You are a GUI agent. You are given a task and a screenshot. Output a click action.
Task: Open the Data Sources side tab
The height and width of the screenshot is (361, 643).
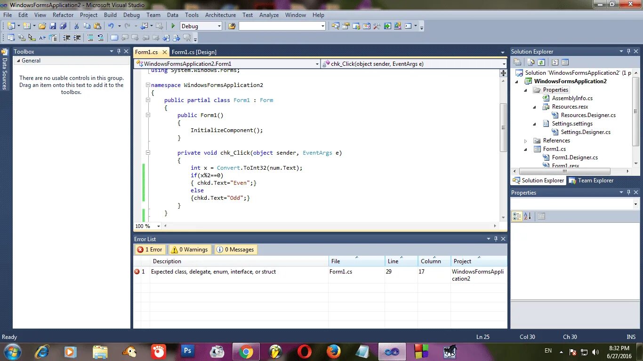tap(5, 70)
